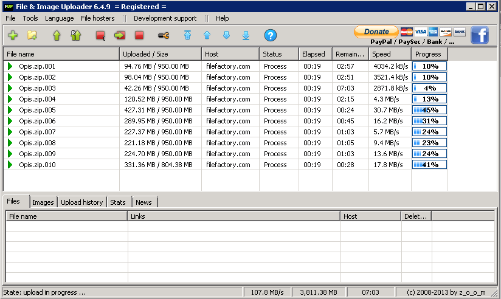Screen dimensions: 501x299
Task: Click the single green arrow upload icon
Action: [x=57, y=35]
